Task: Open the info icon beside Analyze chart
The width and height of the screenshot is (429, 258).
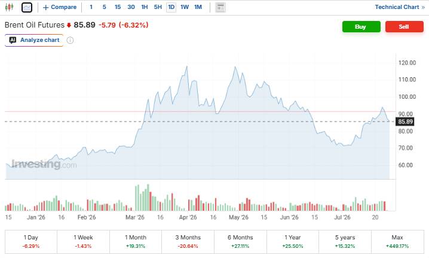Action: point(70,40)
